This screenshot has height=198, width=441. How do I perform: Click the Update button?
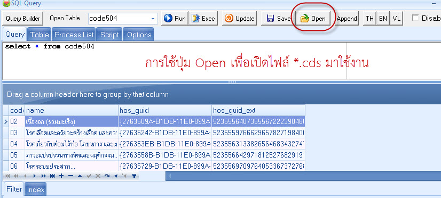point(239,19)
